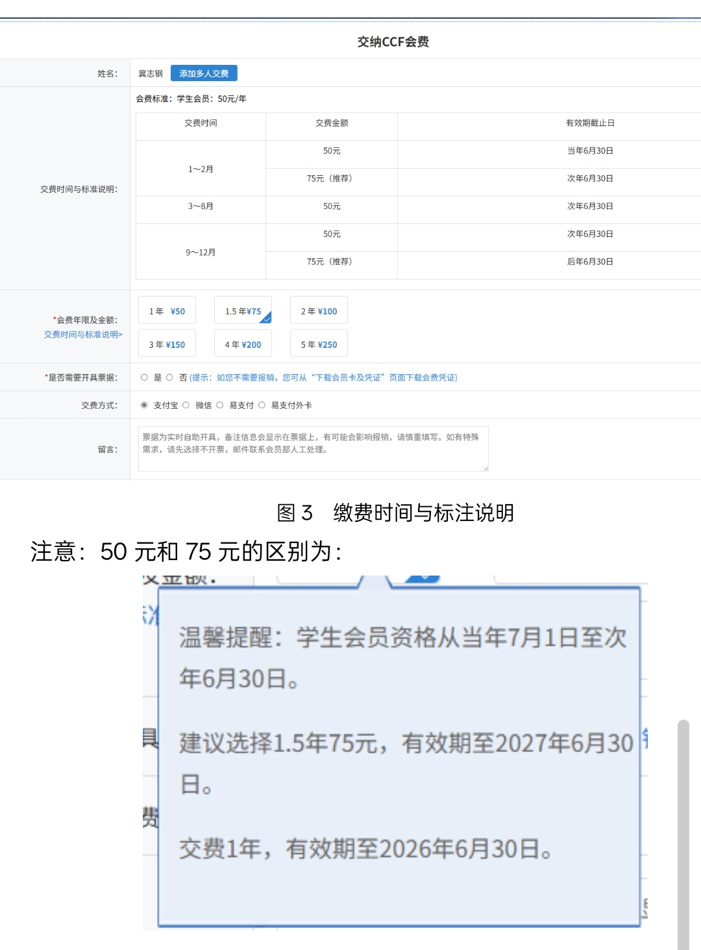Select the 1年 ¥50 membership option
Viewport: 701px width, 950px height.
click(x=167, y=310)
